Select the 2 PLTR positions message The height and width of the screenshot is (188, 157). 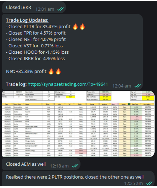[x=78, y=179]
